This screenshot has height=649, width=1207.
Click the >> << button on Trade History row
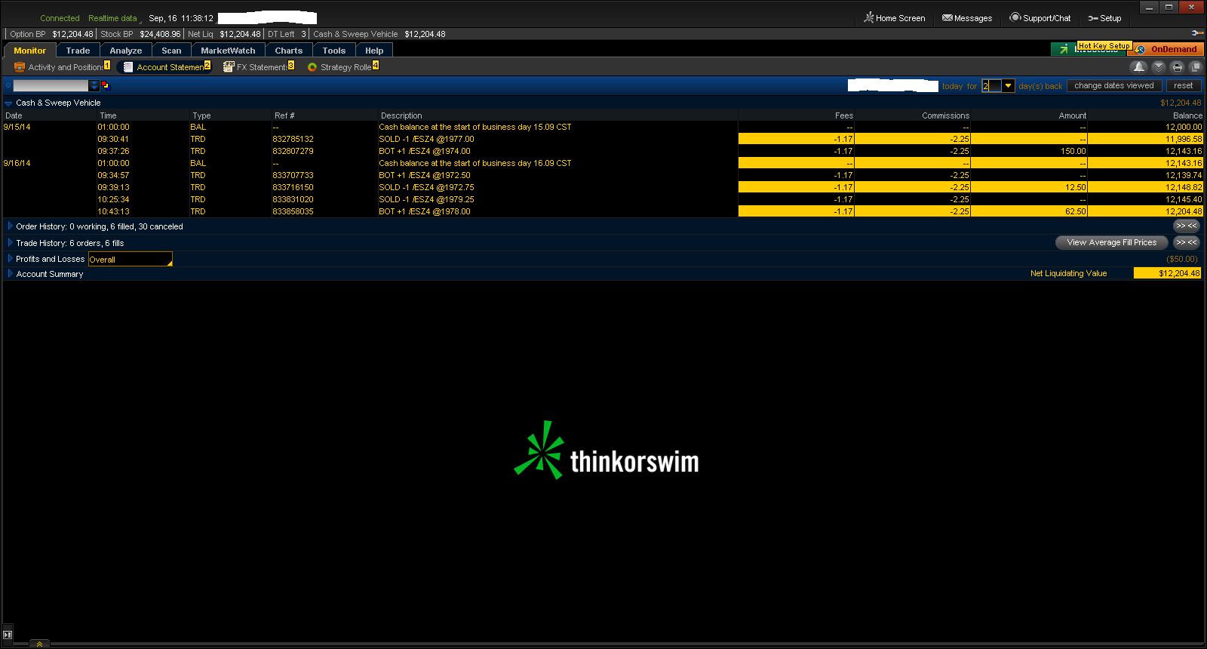pyautogui.click(x=1187, y=242)
